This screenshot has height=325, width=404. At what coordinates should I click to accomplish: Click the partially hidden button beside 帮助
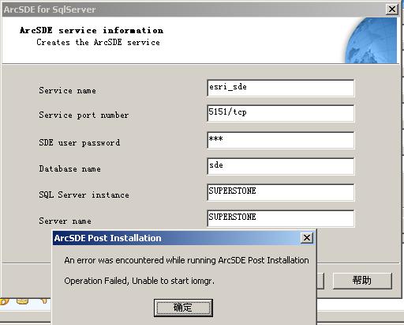point(320,281)
